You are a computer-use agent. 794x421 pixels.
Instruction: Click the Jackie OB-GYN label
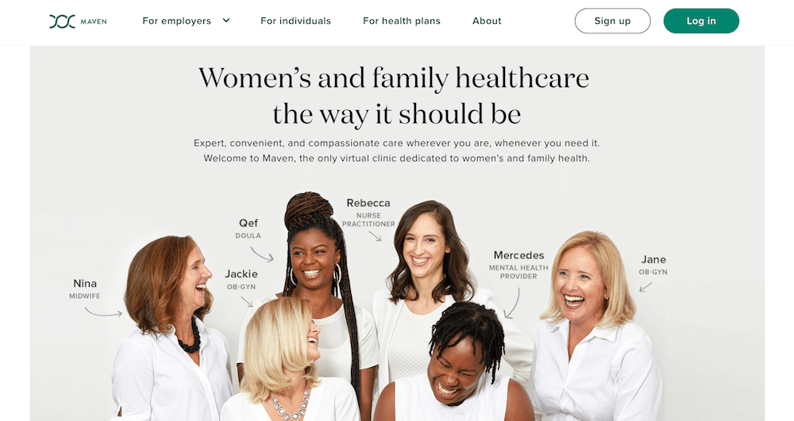(241, 280)
